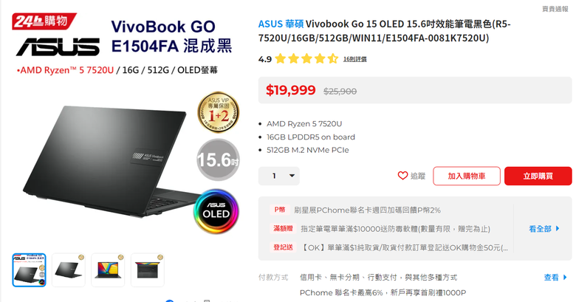Image resolution: width=576 pixels, height=302 pixels.
Task: Buy now with the 立即購買 button
Action: 538,176
